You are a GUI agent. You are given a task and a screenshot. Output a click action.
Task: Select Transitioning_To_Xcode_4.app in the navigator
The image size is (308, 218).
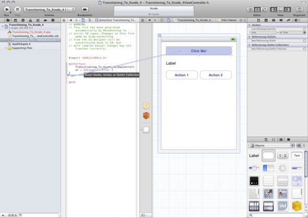click(x=31, y=32)
